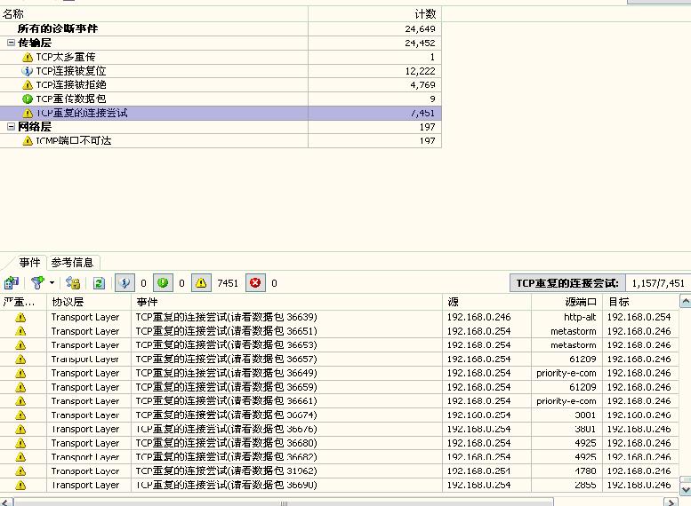Sort by the 严重 column header
The image size is (691, 506).
coord(23,302)
